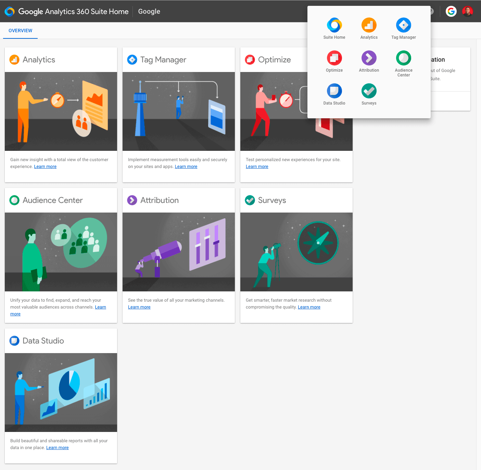Select Attribution in the app switcher popup

369,61
